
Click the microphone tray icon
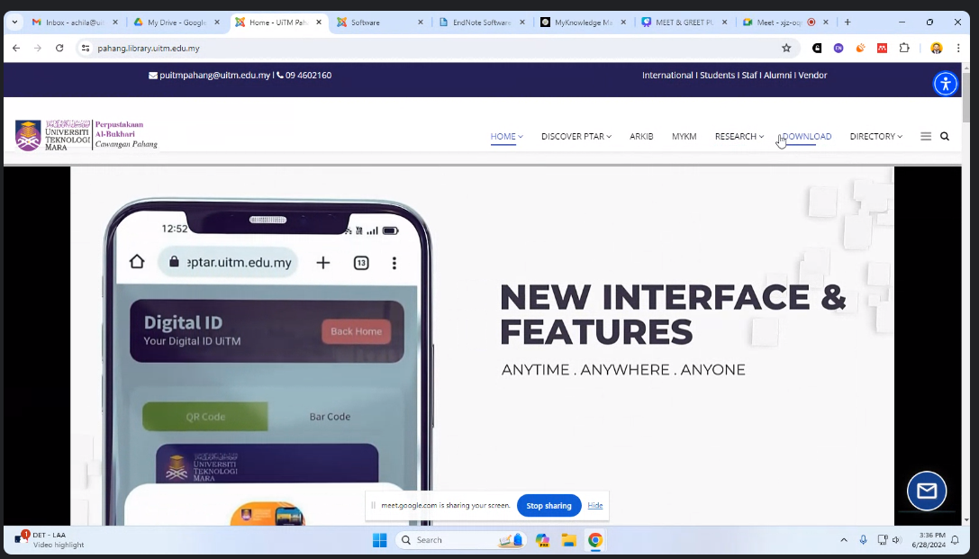(x=864, y=540)
